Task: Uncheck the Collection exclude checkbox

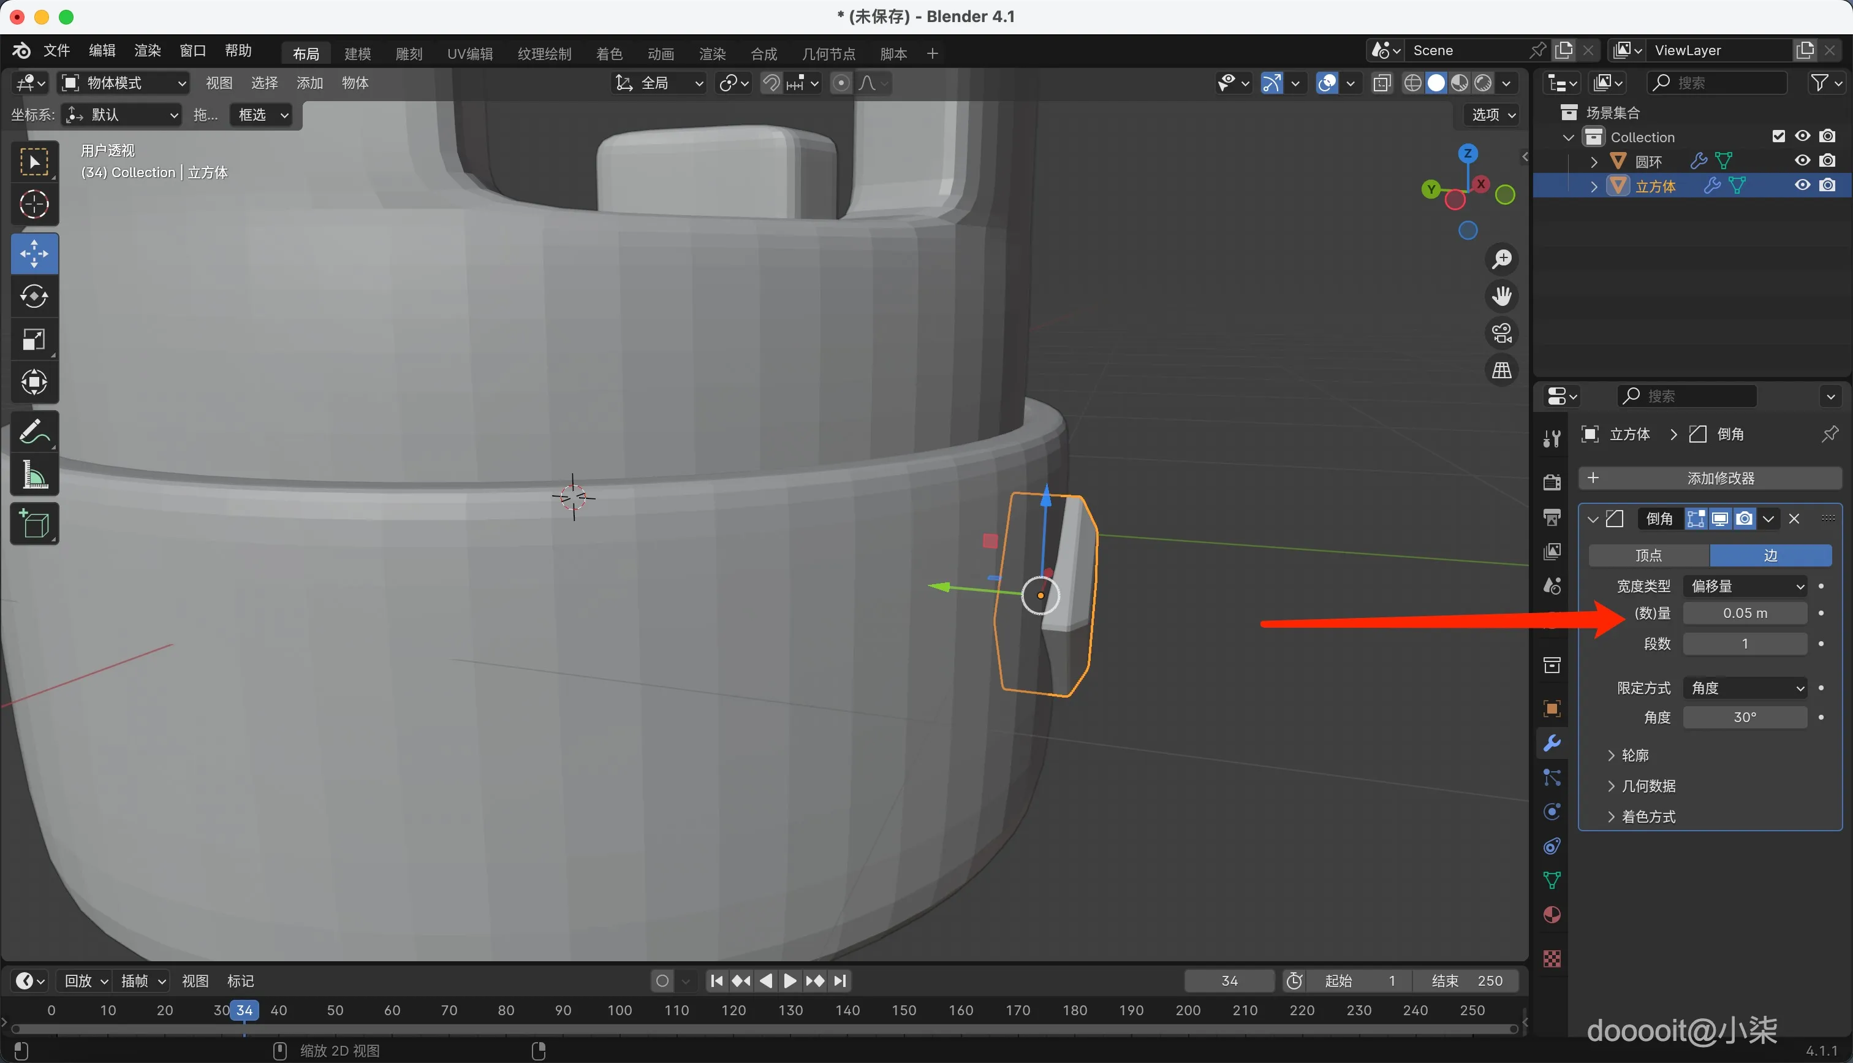Action: click(1779, 137)
